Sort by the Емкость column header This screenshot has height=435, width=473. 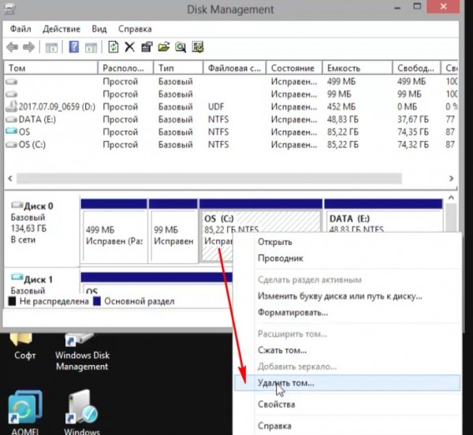tap(357, 68)
